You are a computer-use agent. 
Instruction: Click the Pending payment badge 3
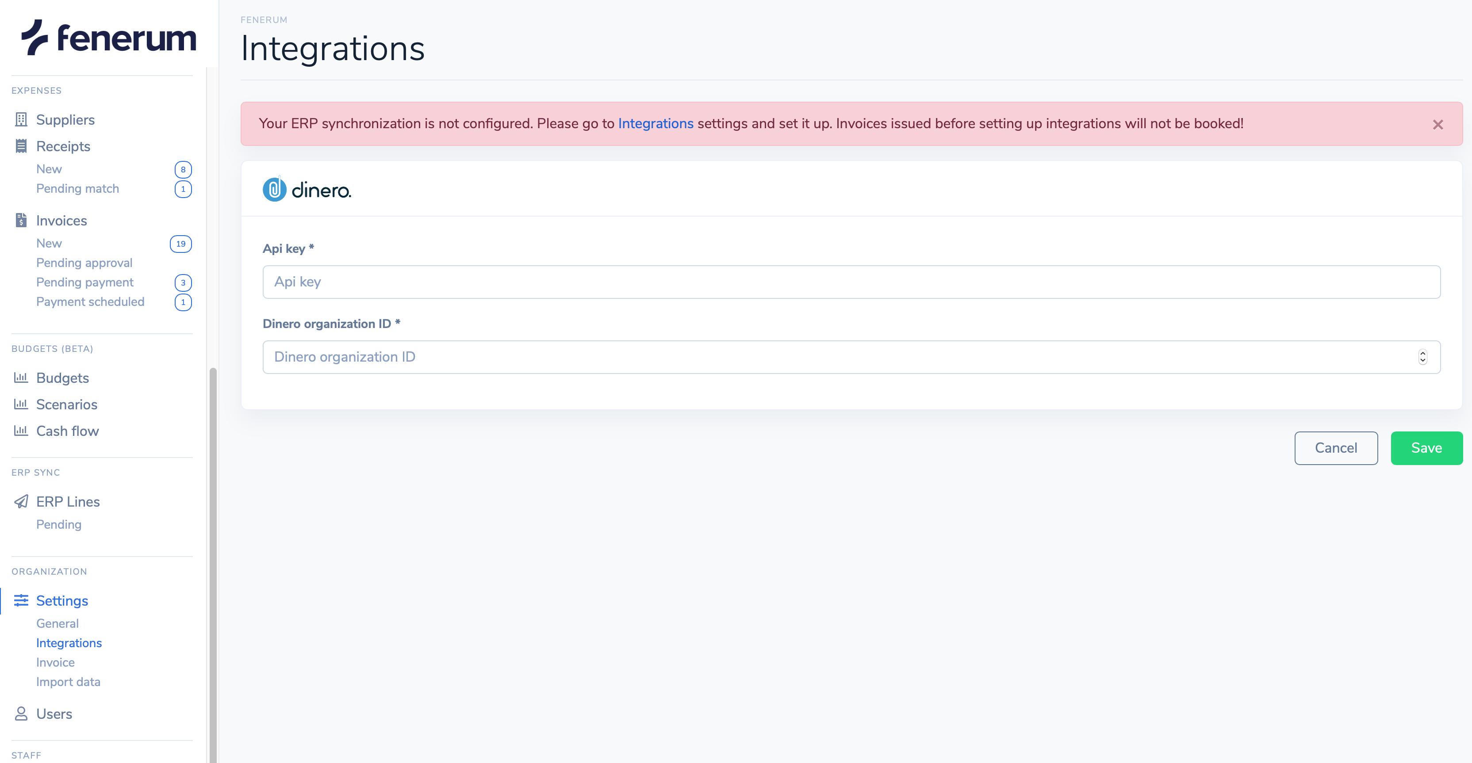coord(183,282)
